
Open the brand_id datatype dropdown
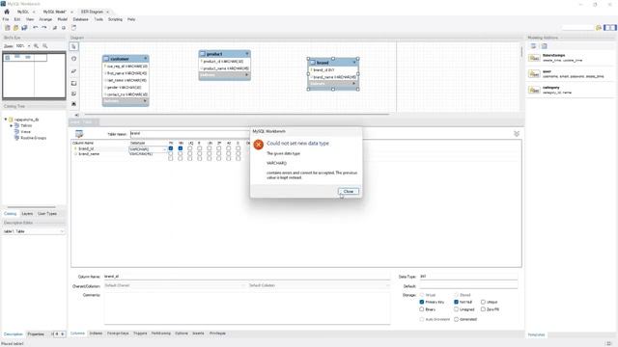point(164,149)
